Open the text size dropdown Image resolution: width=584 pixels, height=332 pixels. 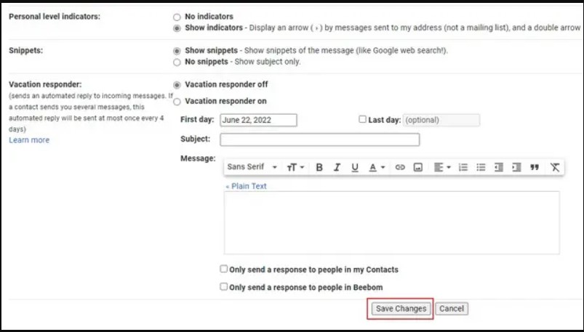(295, 167)
